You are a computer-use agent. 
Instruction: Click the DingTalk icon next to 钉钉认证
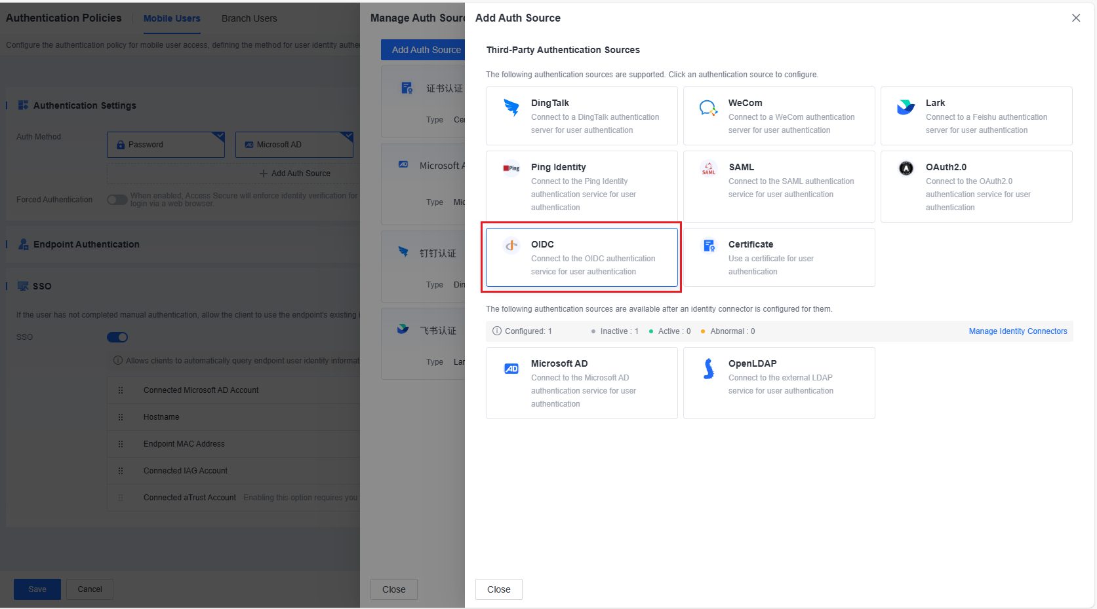pyautogui.click(x=403, y=252)
